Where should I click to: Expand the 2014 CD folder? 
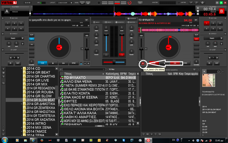click(x=22, y=68)
